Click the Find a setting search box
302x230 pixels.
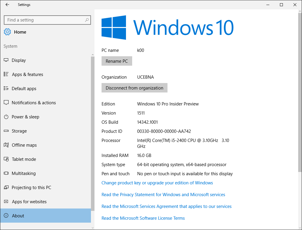(x=47, y=20)
